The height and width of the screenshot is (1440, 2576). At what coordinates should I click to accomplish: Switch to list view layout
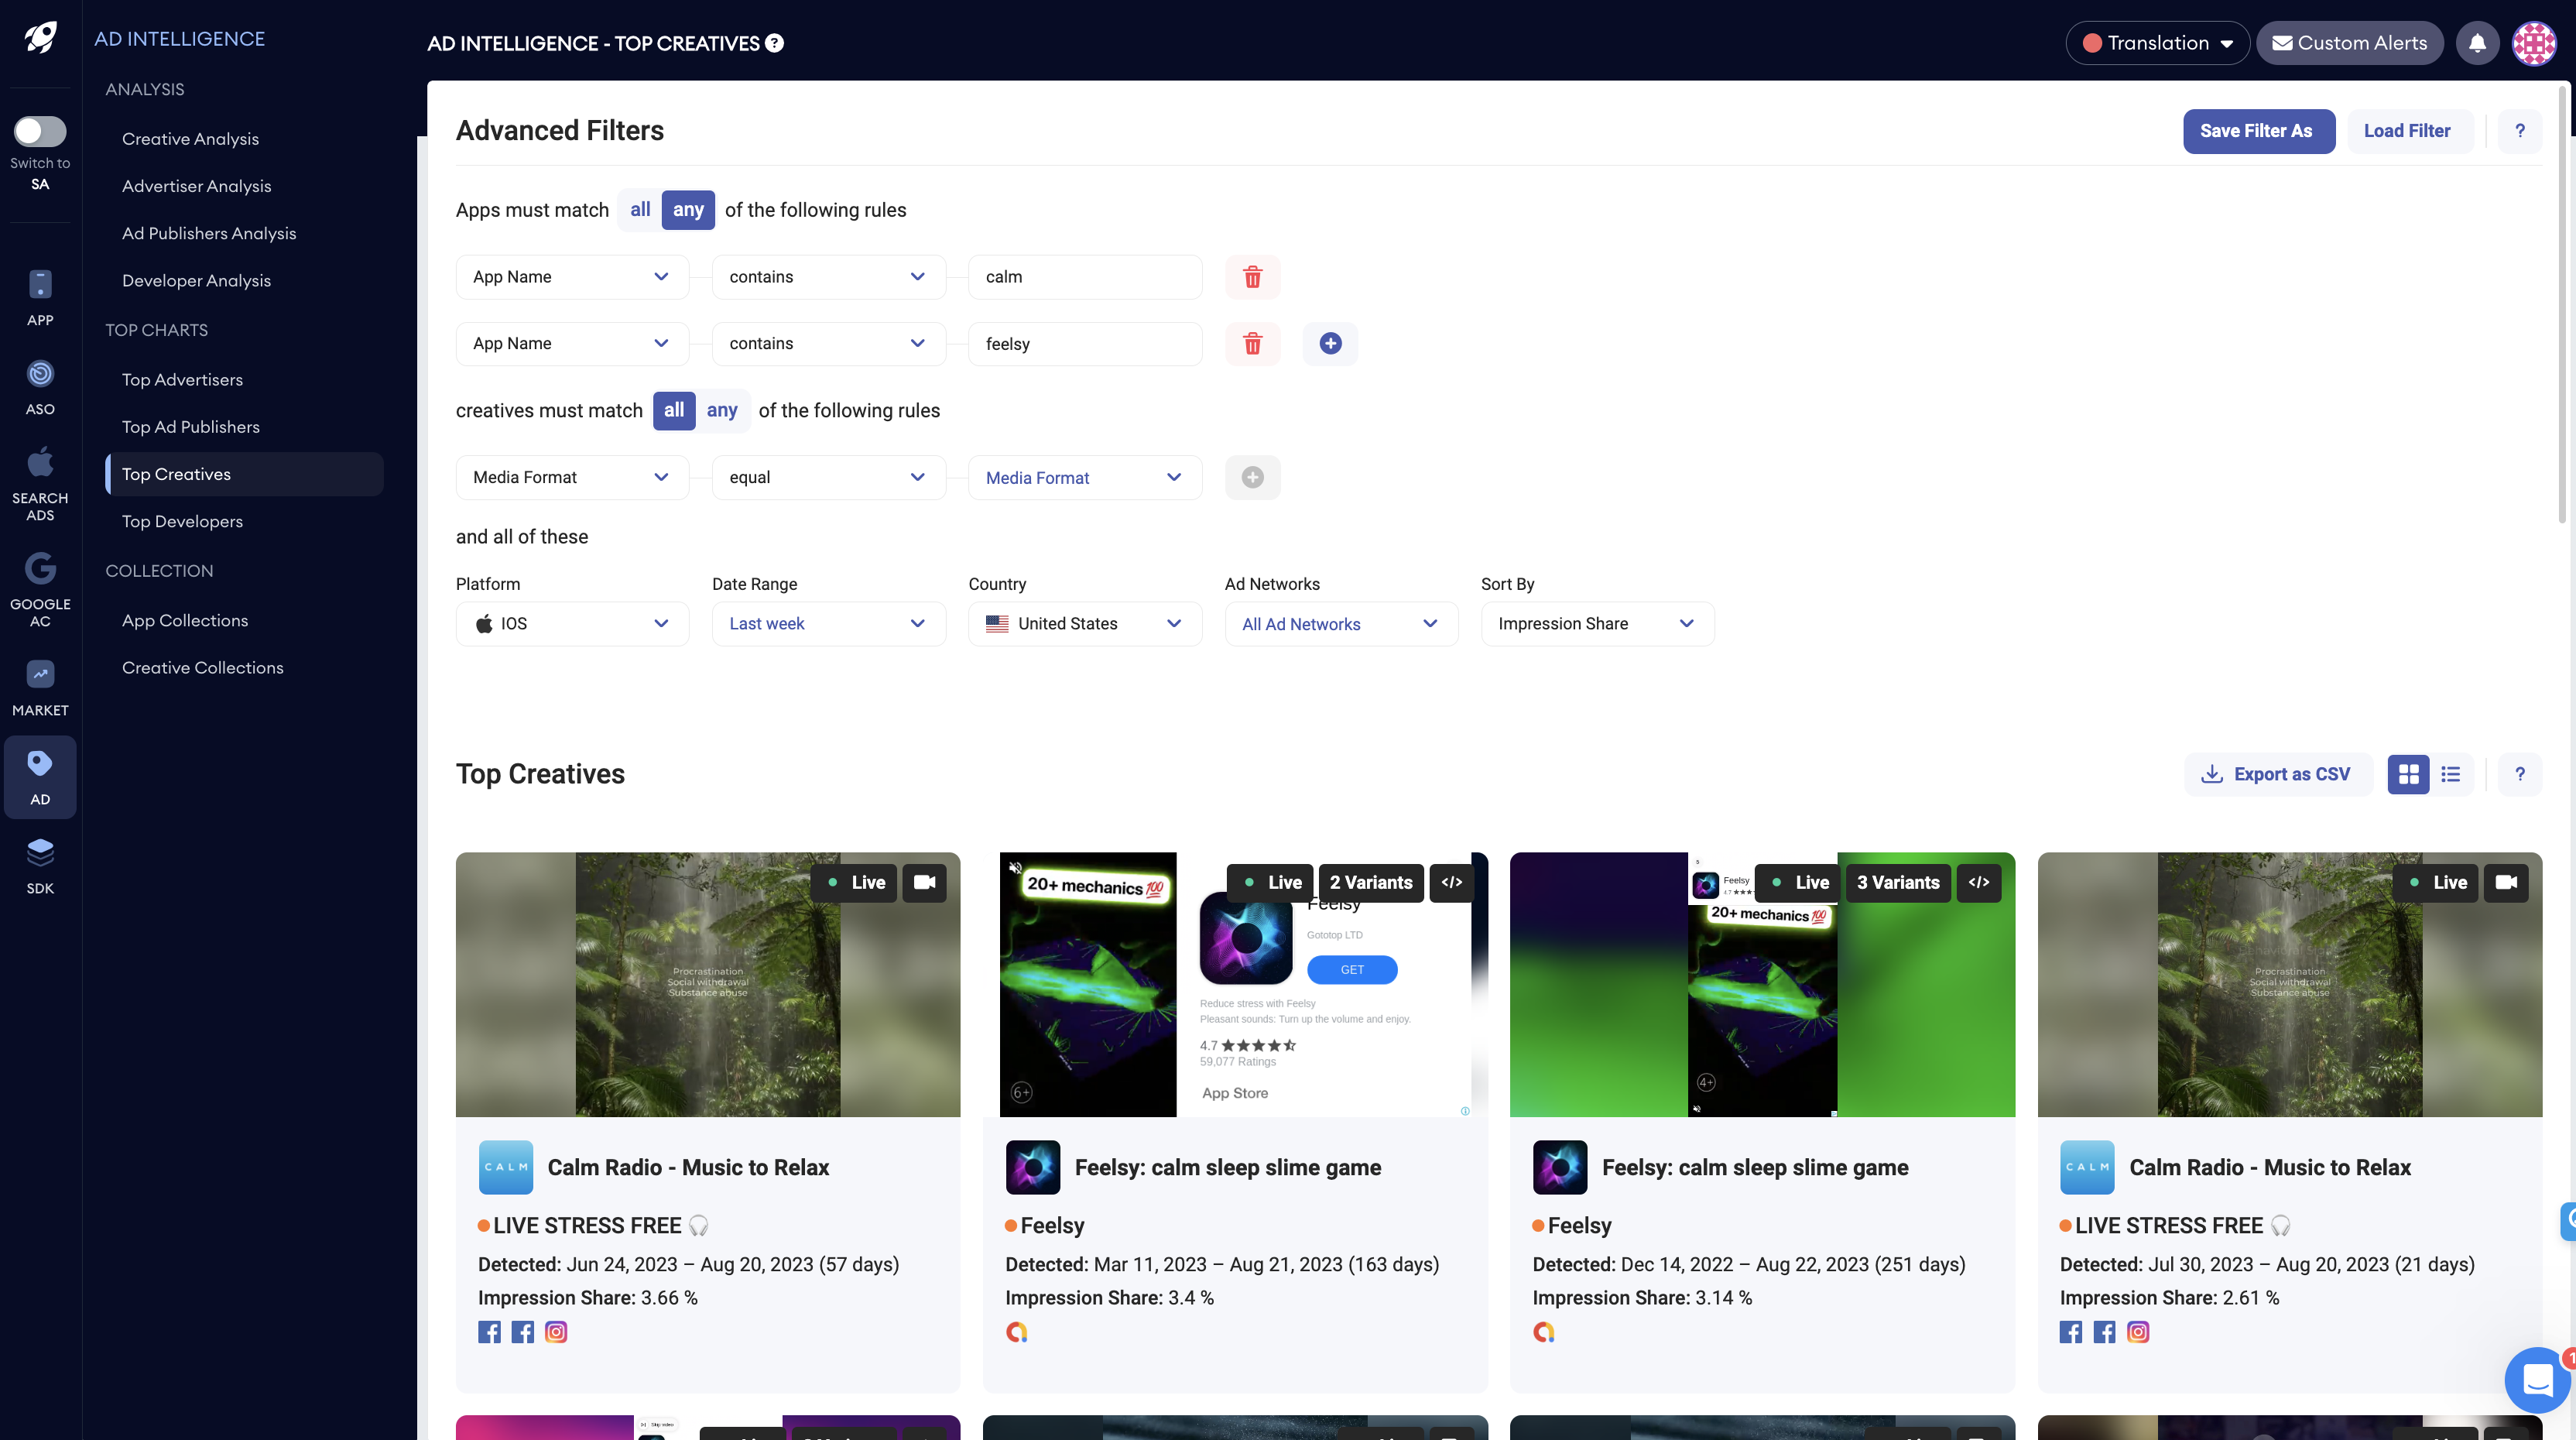tap(2450, 774)
